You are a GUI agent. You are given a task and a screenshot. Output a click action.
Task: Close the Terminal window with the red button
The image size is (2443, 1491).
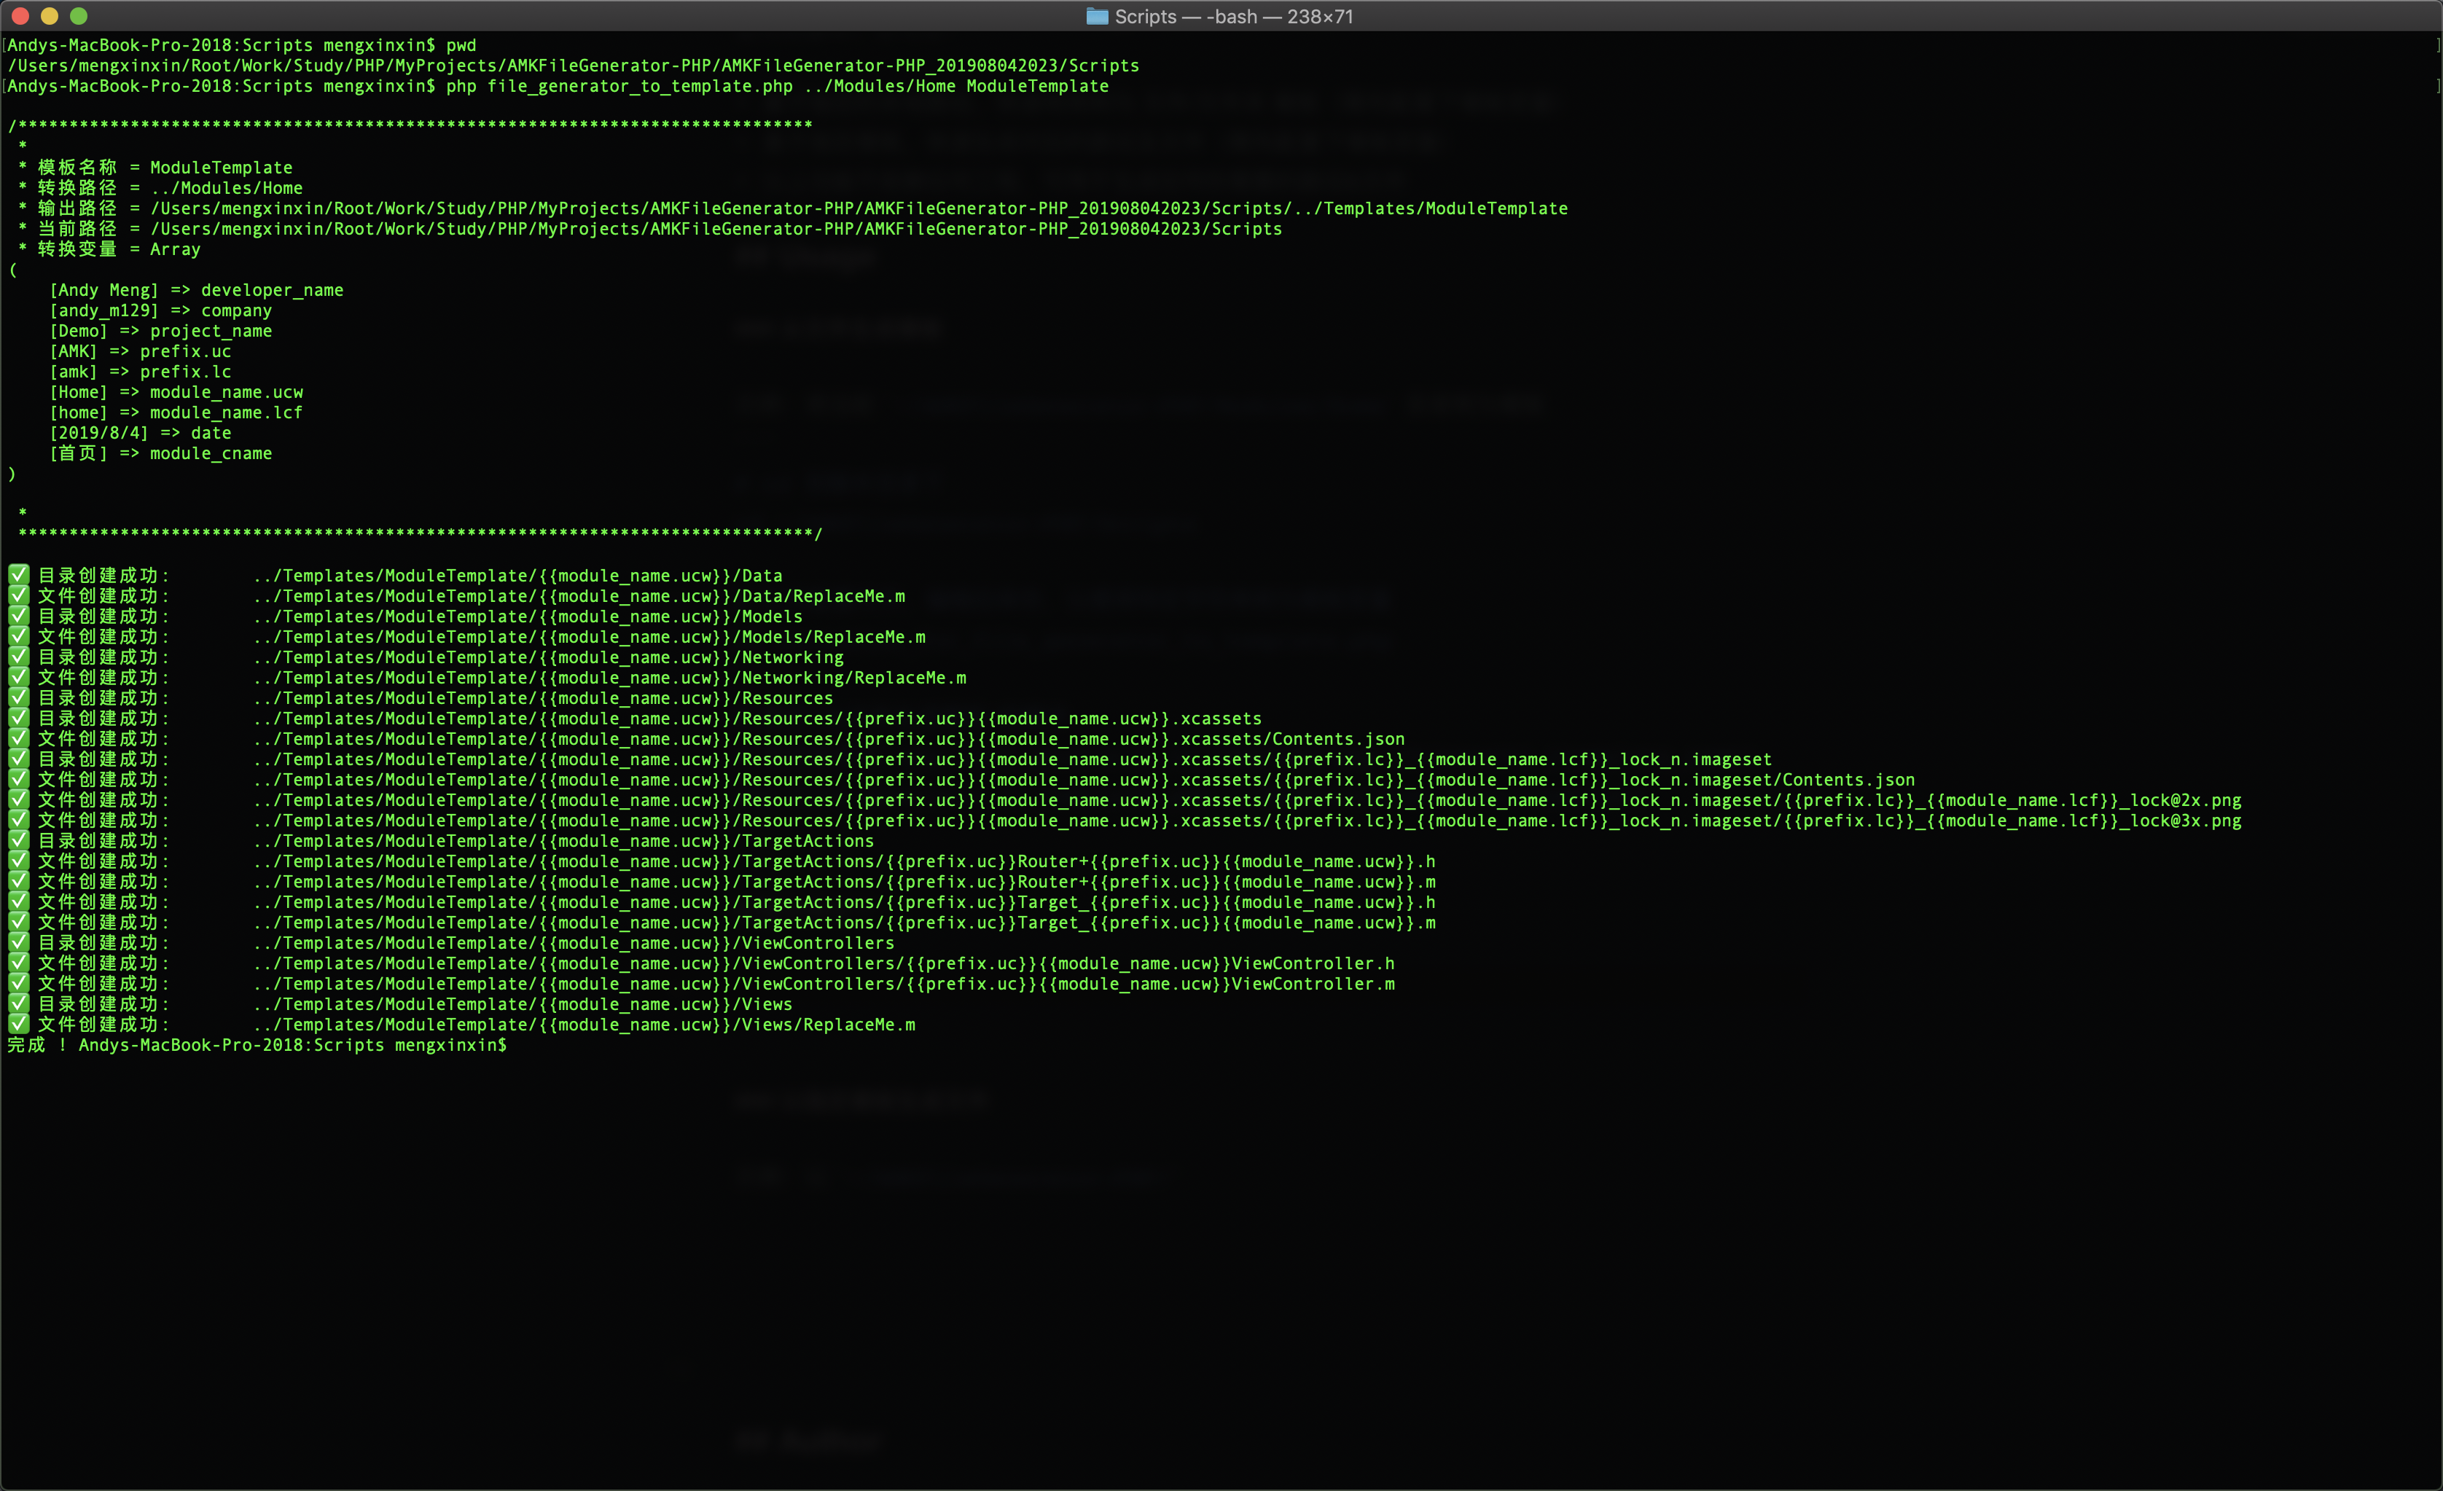pos(20,16)
